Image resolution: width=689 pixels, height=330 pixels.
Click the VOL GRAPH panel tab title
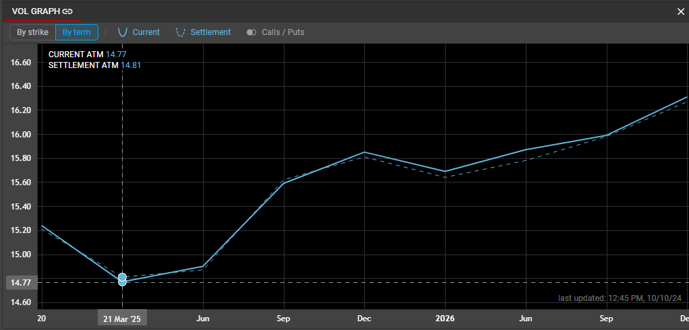click(36, 11)
